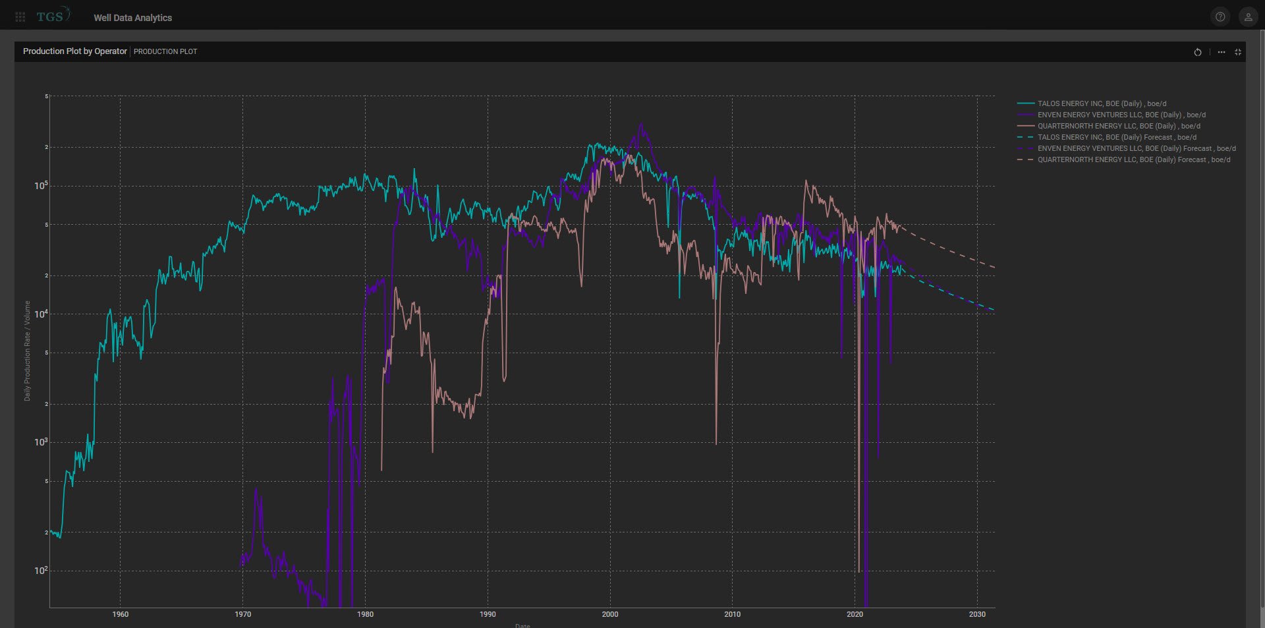Click the Well Data Analytics title
The width and height of the screenshot is (1265, 628).
(132, 18)
